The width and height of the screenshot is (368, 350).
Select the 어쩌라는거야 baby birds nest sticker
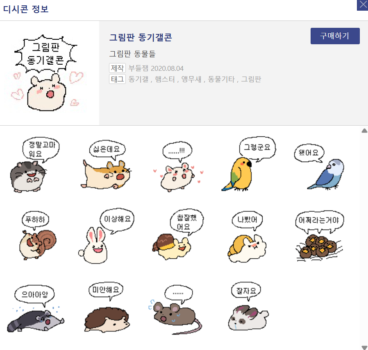point(319,236)
